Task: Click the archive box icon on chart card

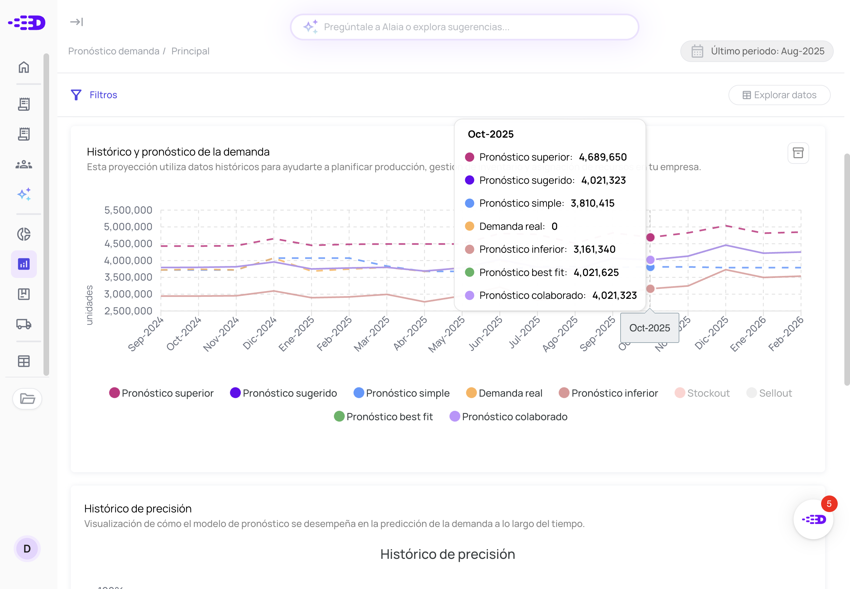Action: 798,153
